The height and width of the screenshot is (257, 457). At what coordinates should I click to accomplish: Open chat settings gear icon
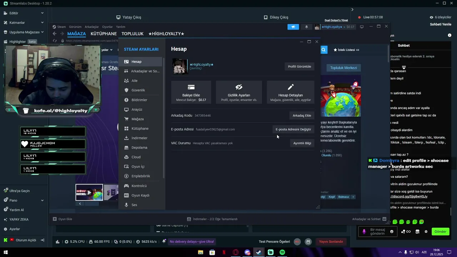426,231
